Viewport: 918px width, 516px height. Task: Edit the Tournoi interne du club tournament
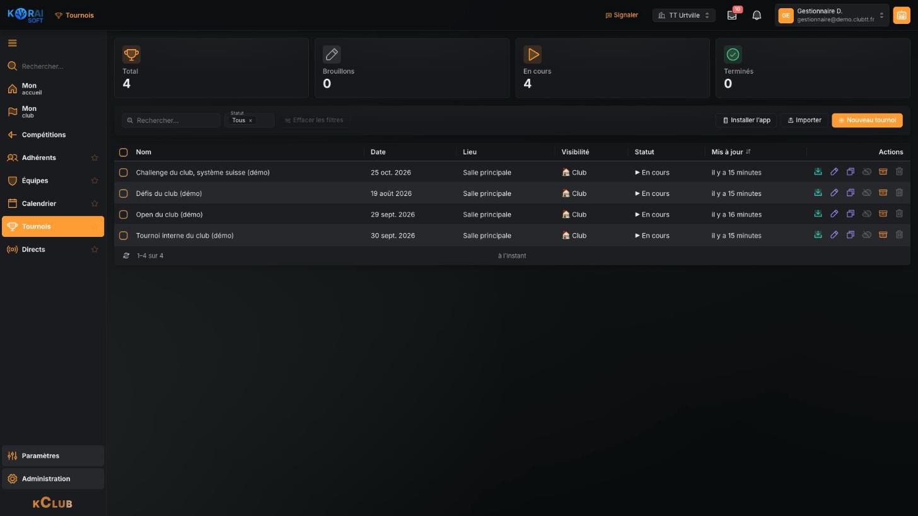tap(834, 236)
